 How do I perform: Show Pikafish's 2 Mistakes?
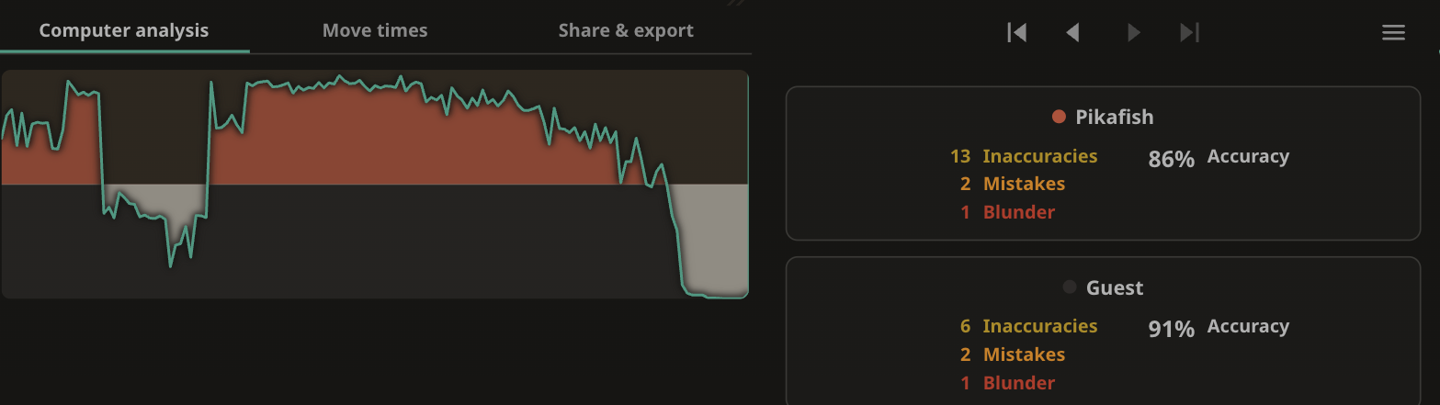(x=1012, y=184)
